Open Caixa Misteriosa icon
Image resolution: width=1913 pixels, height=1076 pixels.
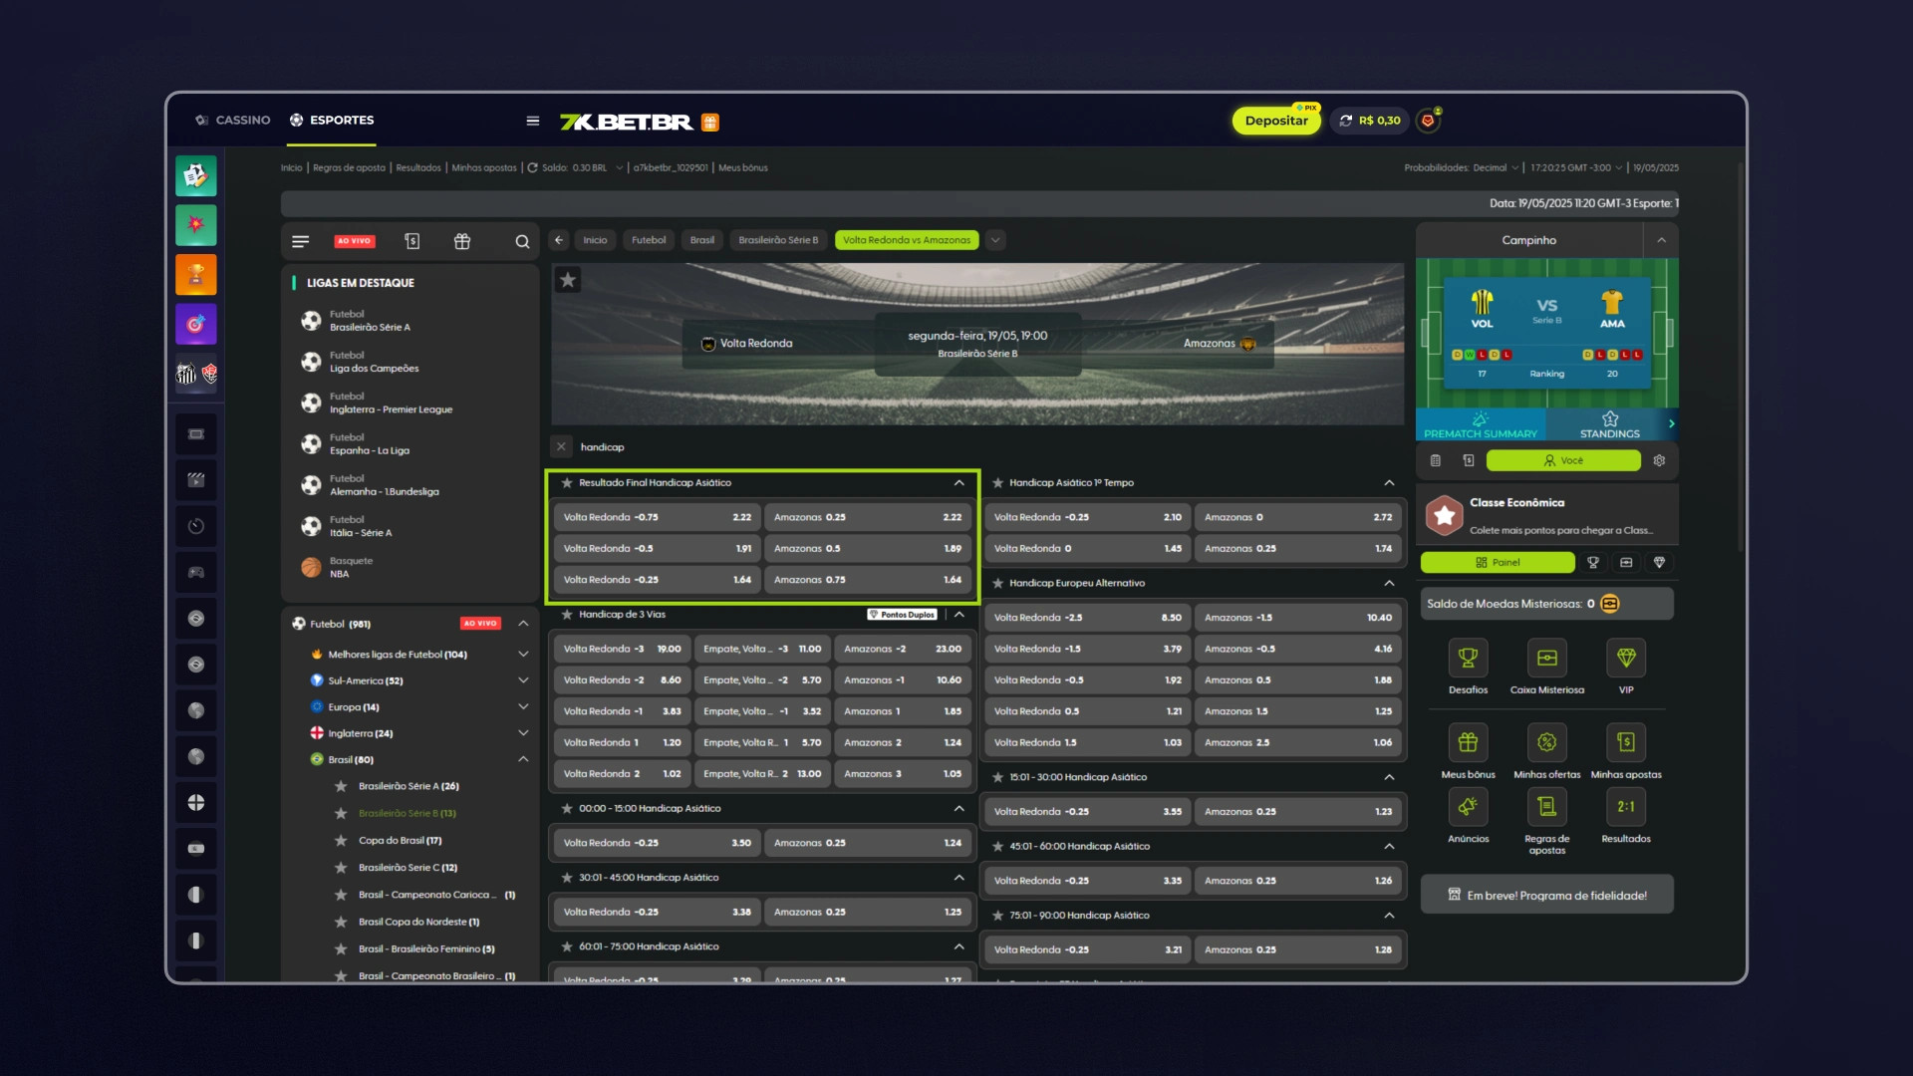(1546, 658)
